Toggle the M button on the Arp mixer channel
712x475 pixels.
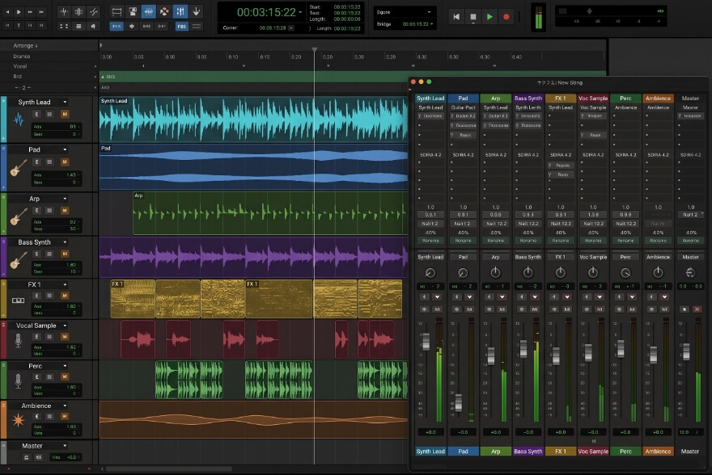502,309
